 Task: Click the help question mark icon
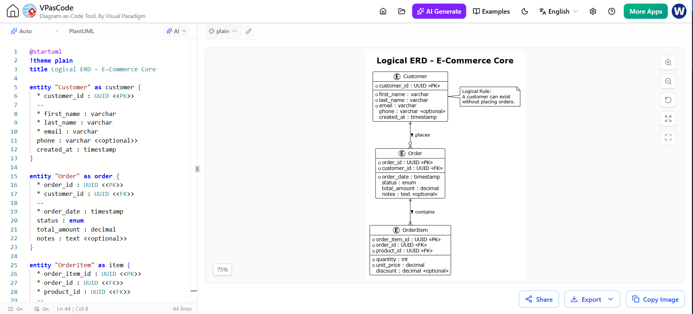coord(612,11)
